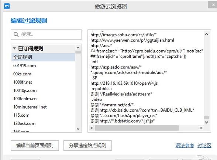Click the horizontal scrollbar thumb in rules editor
The height and width of the screenshot is (160, 217).
137,128
